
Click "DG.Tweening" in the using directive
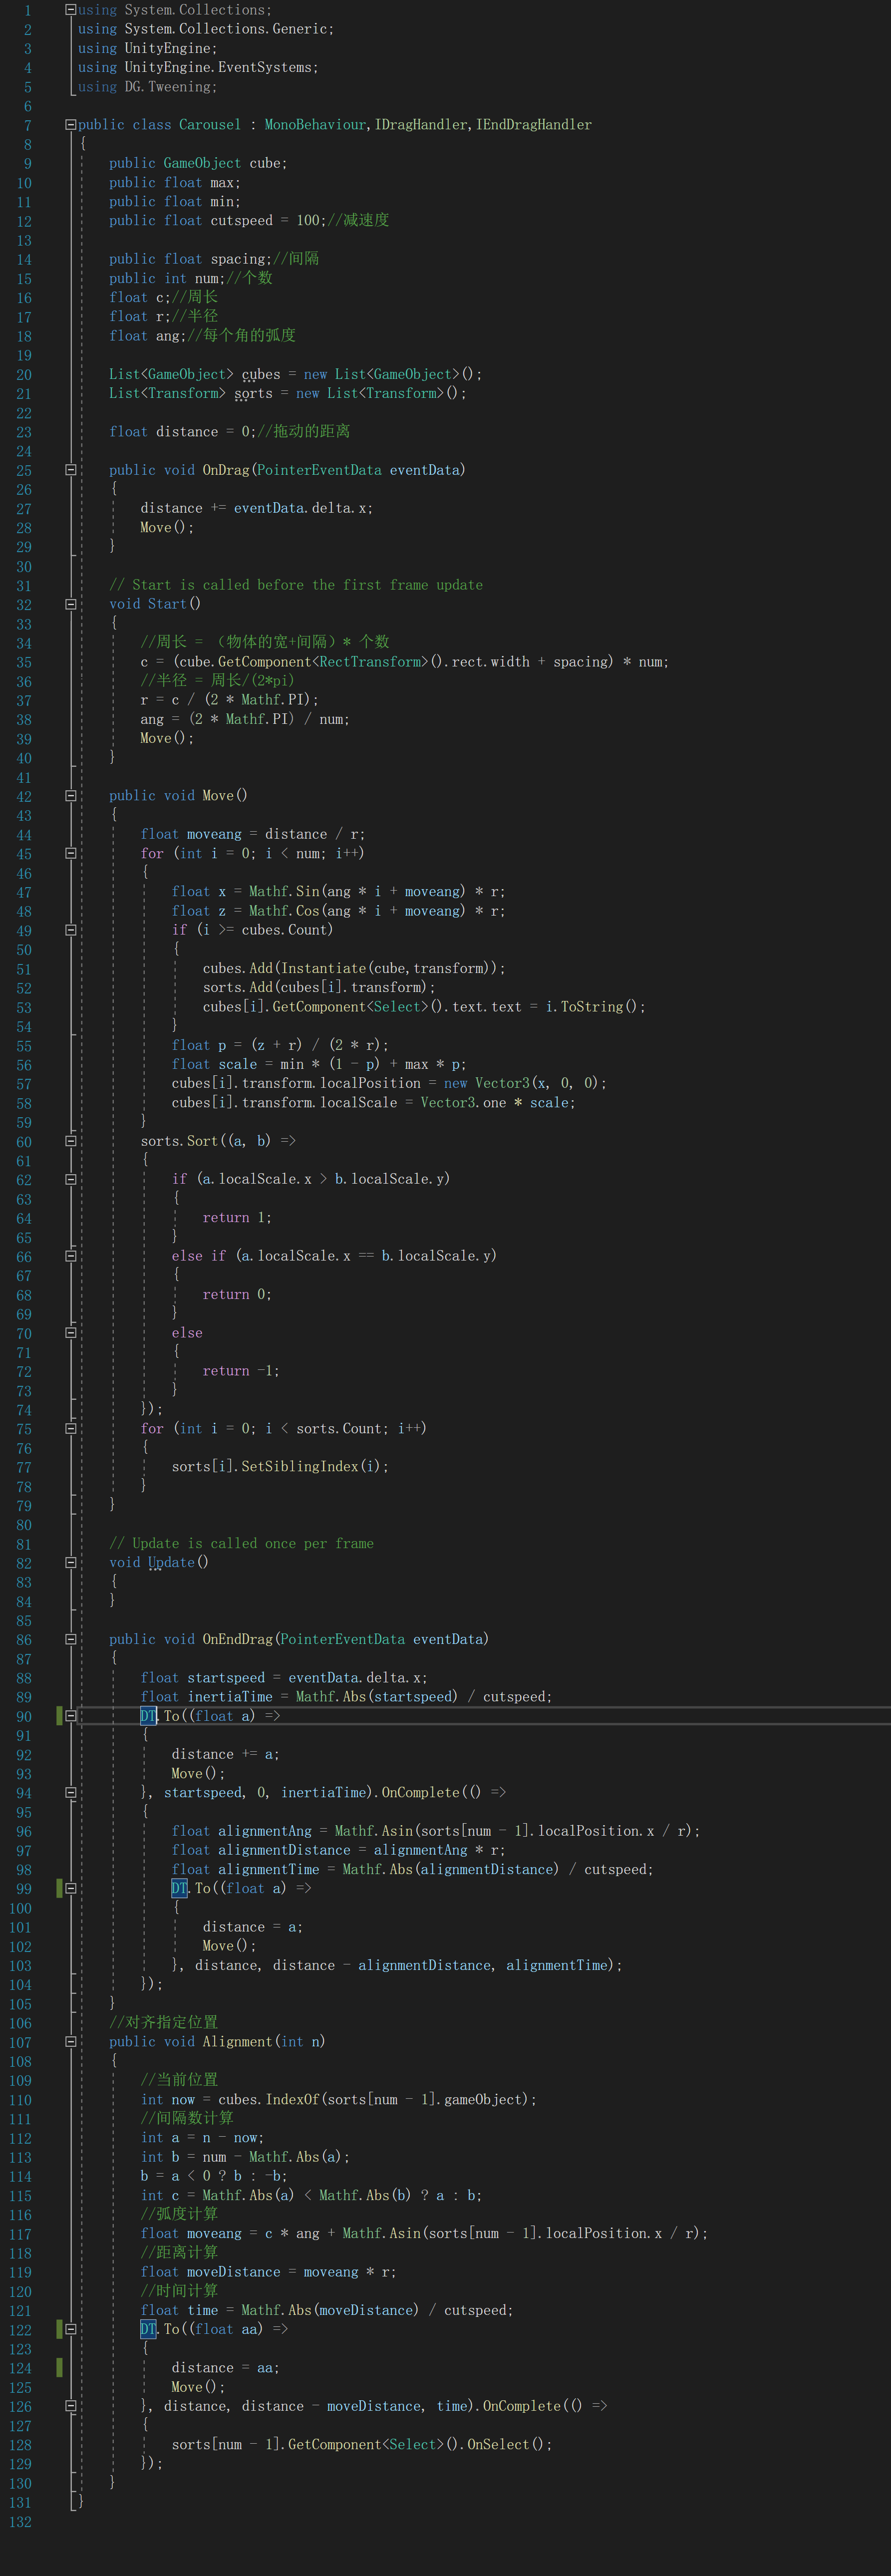click(168, 87)
